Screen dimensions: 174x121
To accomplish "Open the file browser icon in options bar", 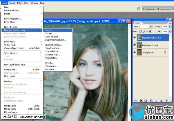I will [138, 8].
